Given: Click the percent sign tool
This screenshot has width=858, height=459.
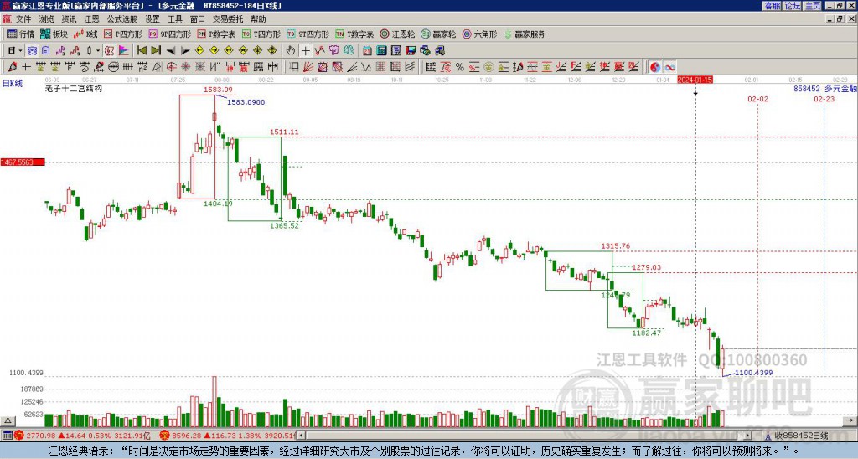Looking at the screenshot, I should click(460, 67).
